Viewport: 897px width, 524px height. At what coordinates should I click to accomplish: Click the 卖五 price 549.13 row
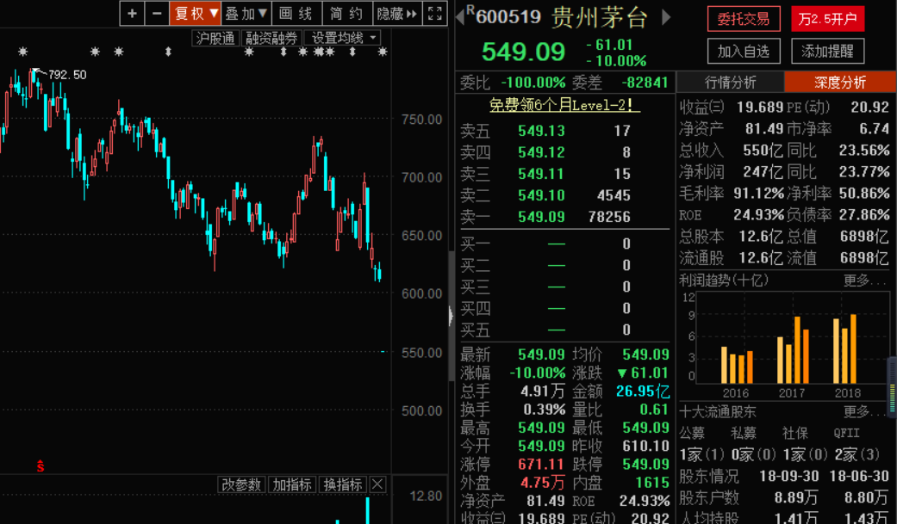tap(563, 131)
